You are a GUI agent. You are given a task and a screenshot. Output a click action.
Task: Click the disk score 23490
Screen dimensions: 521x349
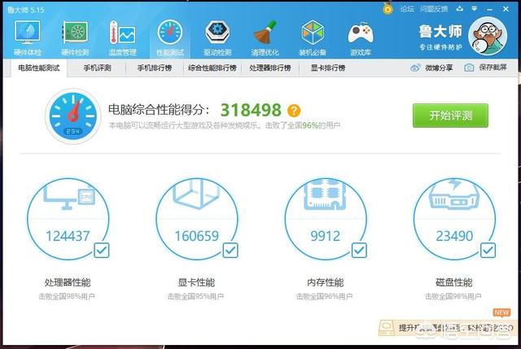tap(454, 236)
